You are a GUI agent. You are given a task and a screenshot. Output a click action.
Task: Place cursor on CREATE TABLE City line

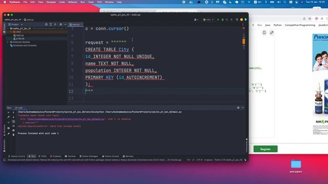coord(110,50)
